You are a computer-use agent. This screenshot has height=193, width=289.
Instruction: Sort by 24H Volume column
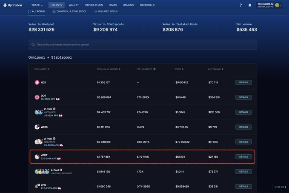(x=215, y=69)
